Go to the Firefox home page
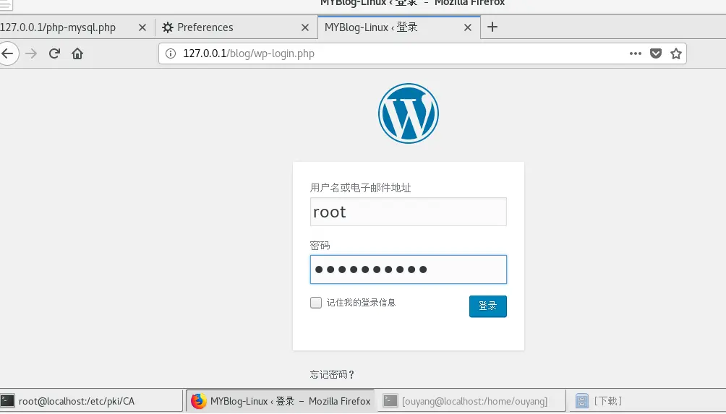The width and height of the screenshot is (726, 414). click(x=77, y=53)
